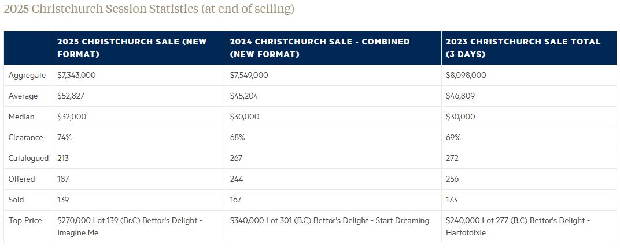The image size is (620, 248).
Task: Select the 2023 Christchurch Sale Total header
Action: point(523,47)
